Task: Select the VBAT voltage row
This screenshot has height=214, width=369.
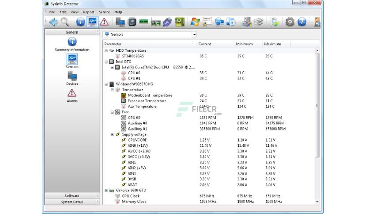Action: coord(209,185)
